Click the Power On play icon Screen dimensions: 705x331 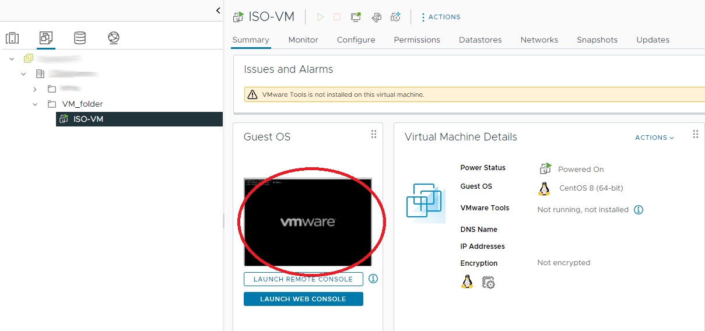(320, 17)
